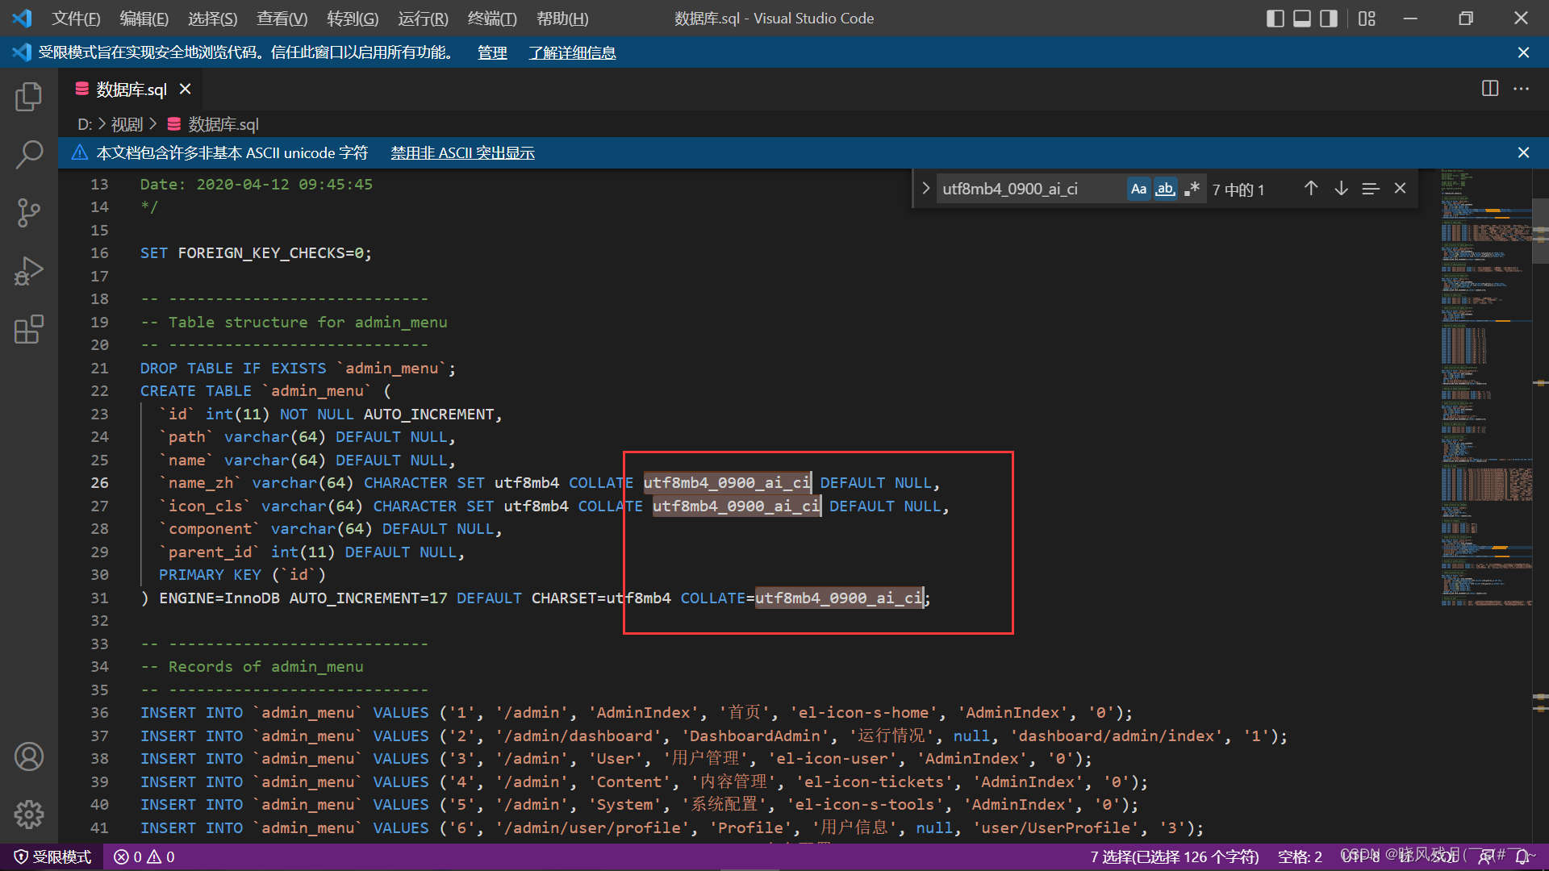Toggle Match Whole Word in find widget
Viewport: 1549px width, 871px height.
pyautogui.click(x=1165, y=189)
